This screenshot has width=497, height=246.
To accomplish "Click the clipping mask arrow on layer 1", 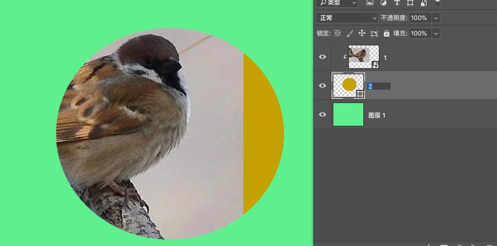I will pos(344,57).
